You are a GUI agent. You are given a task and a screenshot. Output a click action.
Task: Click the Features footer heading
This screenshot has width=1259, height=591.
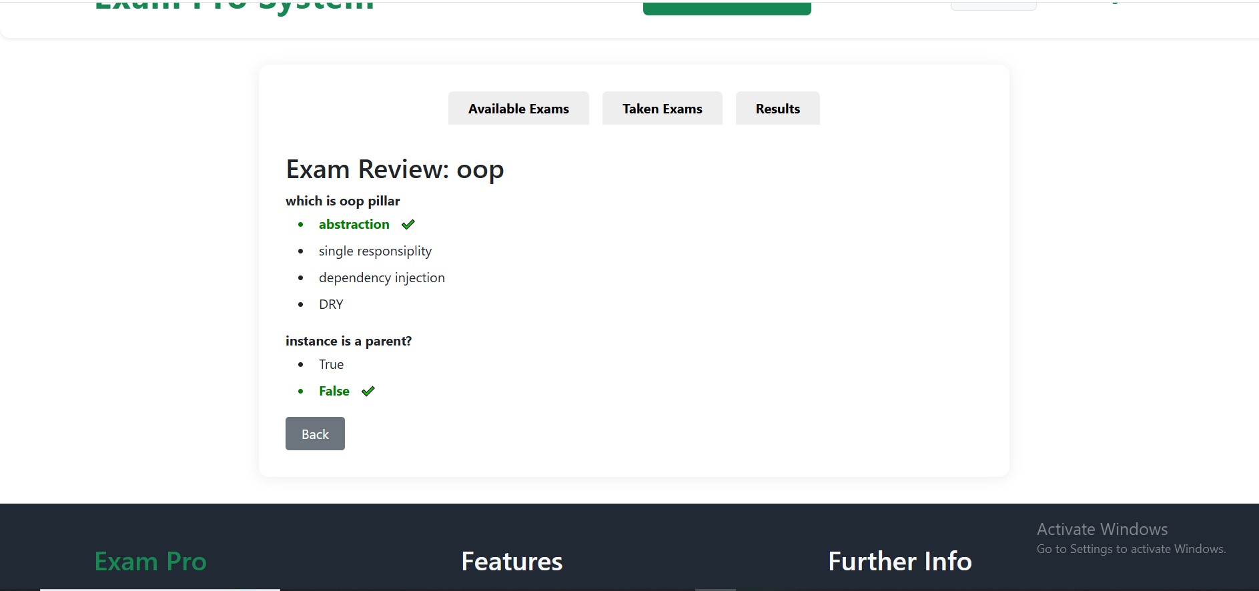pyautogui.click(x=512, y=562)
